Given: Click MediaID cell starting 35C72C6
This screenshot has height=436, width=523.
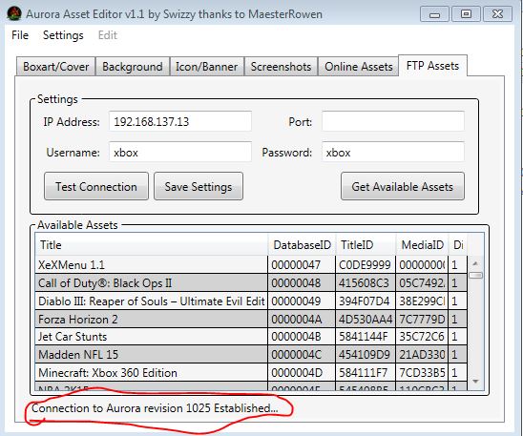Looking at the screenshot, I should pos(422,337).
